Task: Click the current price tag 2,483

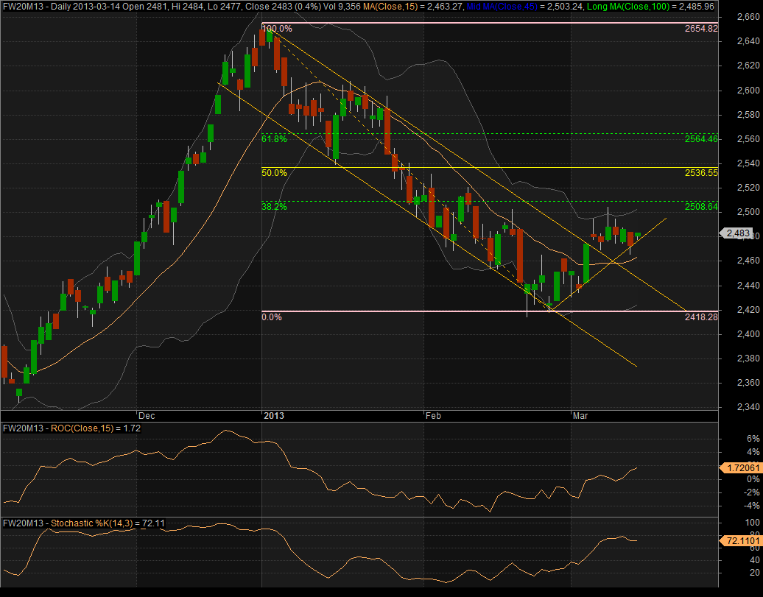Action: click(x=738, y=233)
